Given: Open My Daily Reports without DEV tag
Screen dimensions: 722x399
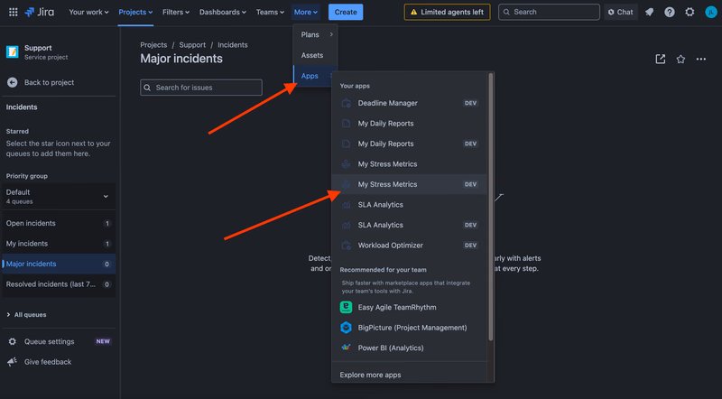Looking at the screenshot, I should click(410, 124).
